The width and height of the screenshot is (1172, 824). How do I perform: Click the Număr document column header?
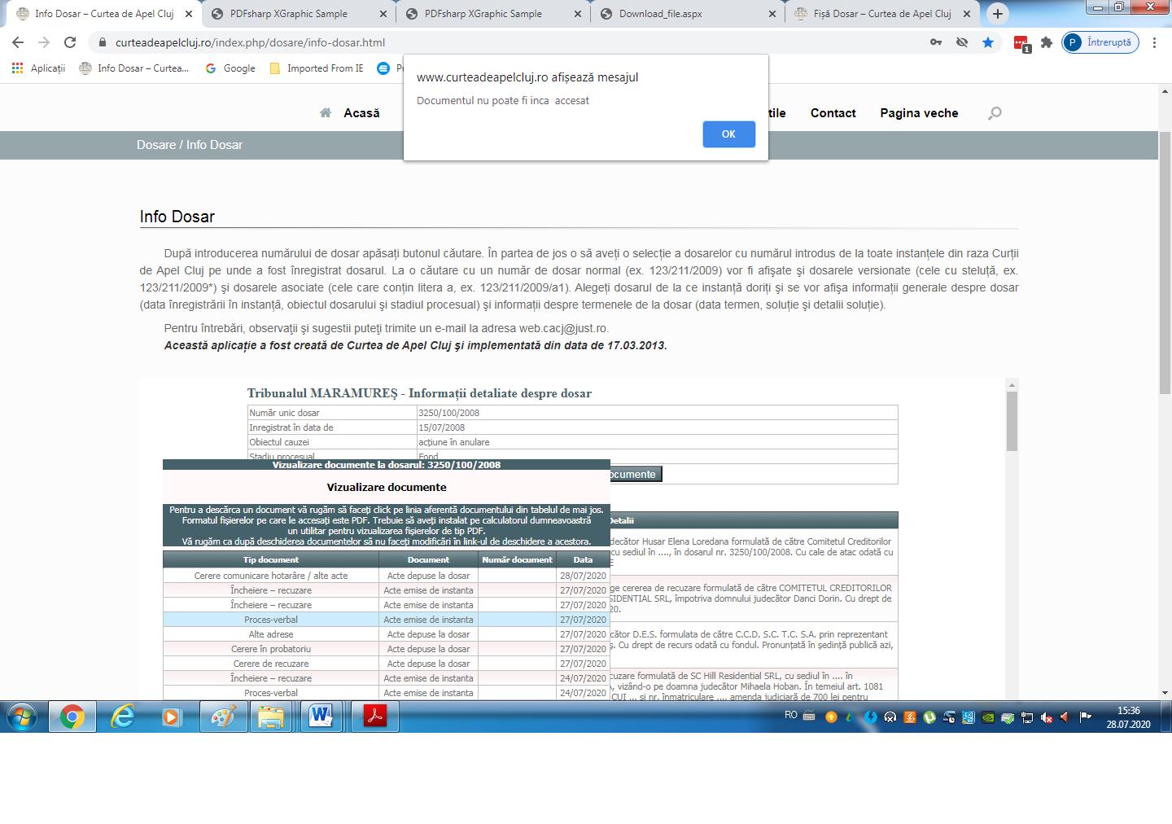pos(517,559)
